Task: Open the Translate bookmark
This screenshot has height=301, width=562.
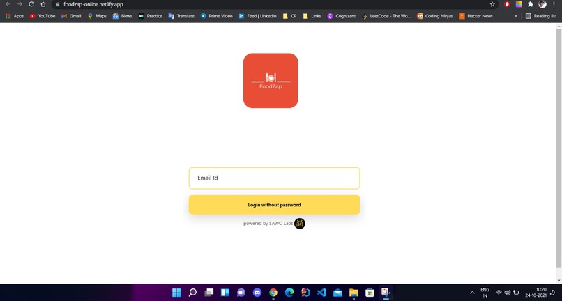Action: [181, 16]
